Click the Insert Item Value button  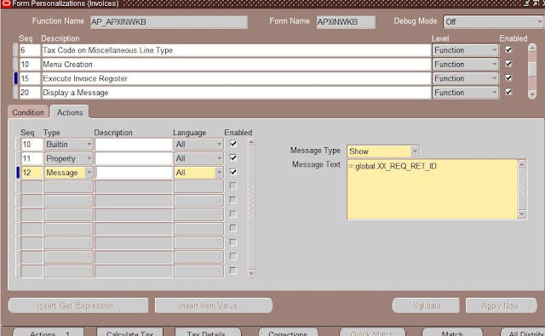coord(214,305)
